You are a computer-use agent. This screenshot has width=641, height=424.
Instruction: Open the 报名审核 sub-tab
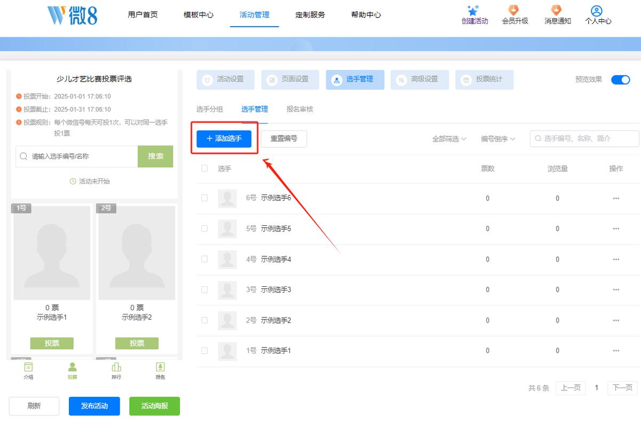pos(300,109)
